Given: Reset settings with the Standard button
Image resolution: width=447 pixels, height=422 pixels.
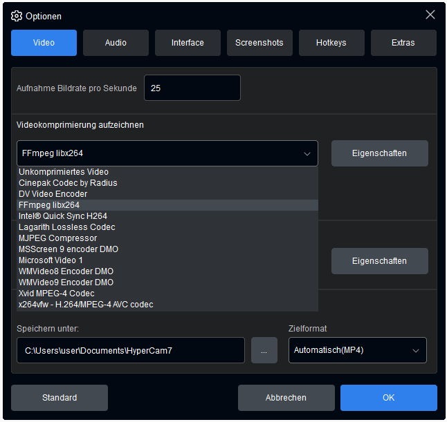Looking at the screenshot, I should pos(60,398).
